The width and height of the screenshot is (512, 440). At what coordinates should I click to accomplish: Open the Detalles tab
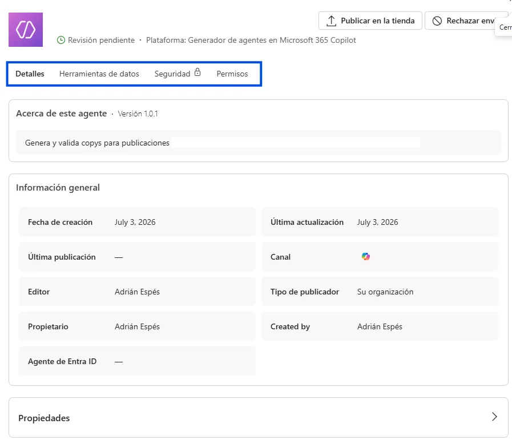click(x=30, y=74)
